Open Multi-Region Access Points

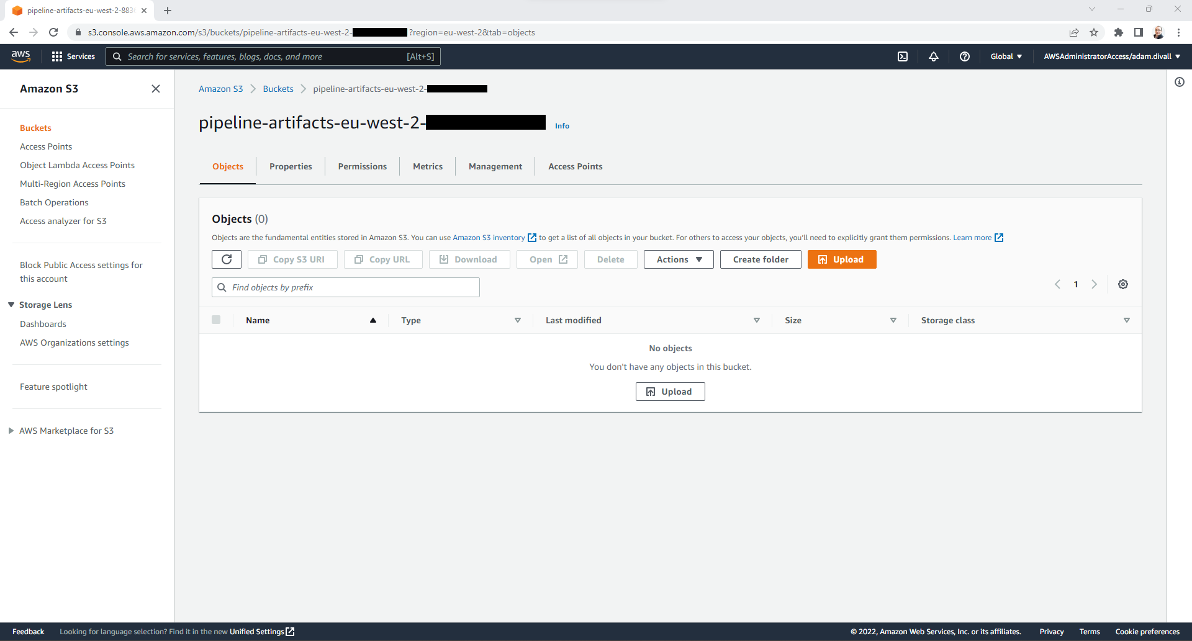pos(73,184)
